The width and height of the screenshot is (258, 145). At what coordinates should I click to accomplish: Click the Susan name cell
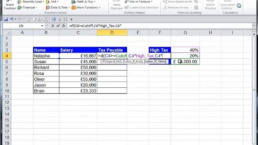point(46,62)
